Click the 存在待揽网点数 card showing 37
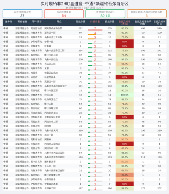169x194 pixels. point(23,14)
